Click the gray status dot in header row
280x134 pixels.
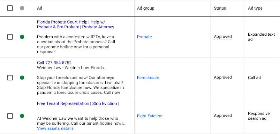point(22,8)
